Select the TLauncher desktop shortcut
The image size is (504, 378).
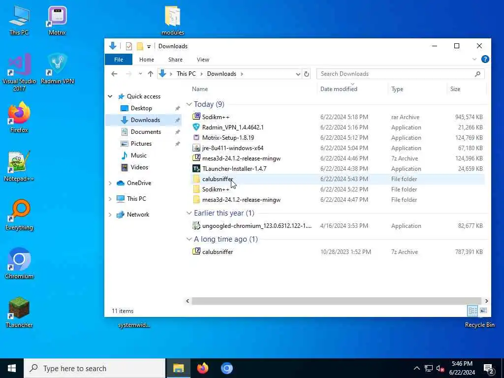click(19, 313)
